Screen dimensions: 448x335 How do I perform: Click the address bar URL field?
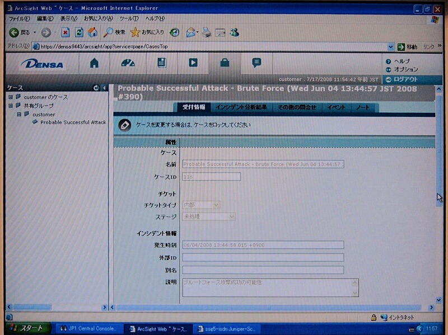pyautogui.click(x=213, y=46)
